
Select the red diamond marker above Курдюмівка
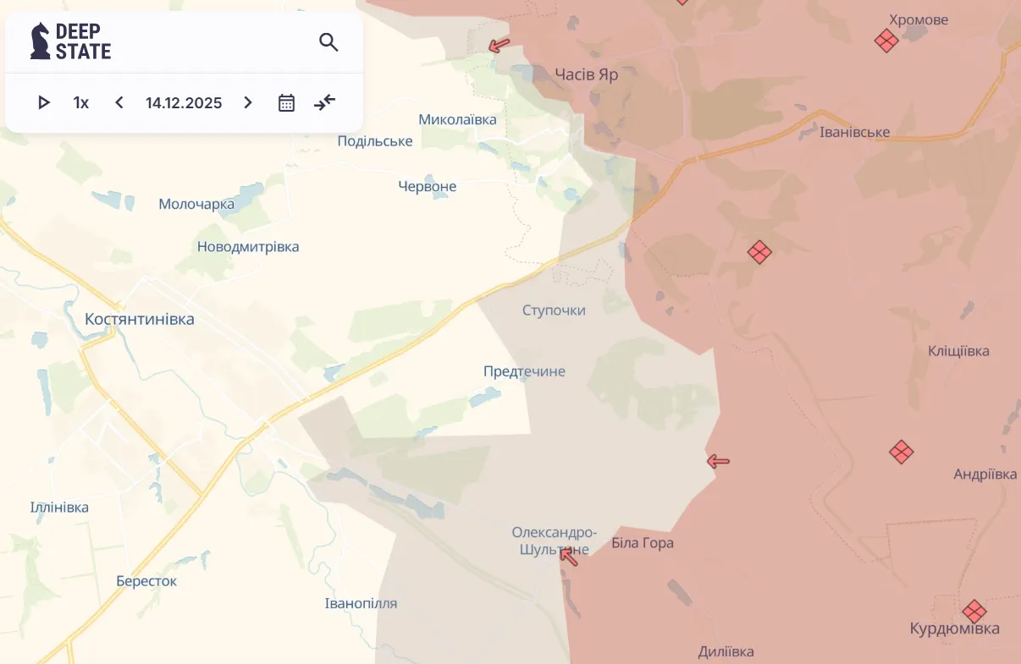coord(974,611)
